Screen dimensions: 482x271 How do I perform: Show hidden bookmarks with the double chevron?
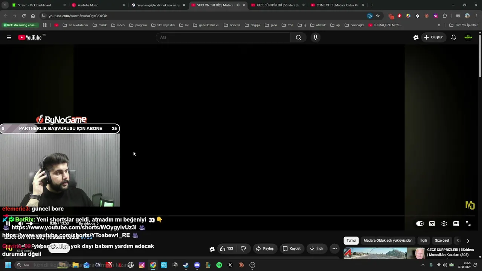click(x=439, y=25)
